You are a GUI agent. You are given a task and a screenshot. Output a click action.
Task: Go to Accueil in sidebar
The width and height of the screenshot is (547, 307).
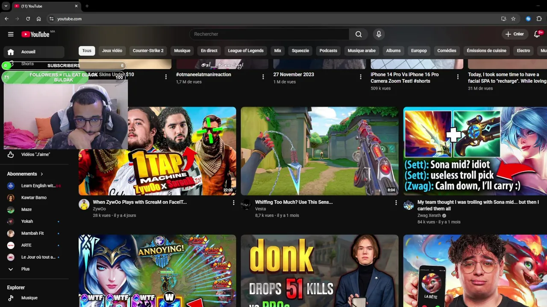(34, 52)
